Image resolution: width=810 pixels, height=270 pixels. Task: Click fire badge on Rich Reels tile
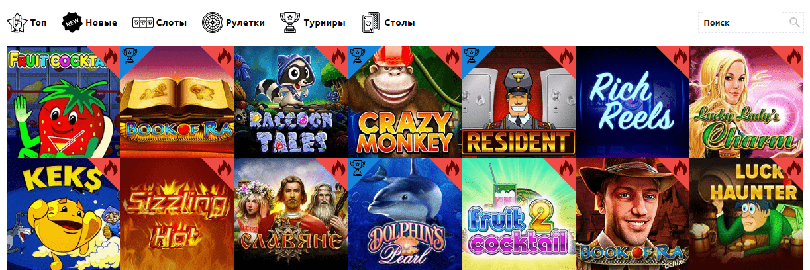[x=680, y=56]
